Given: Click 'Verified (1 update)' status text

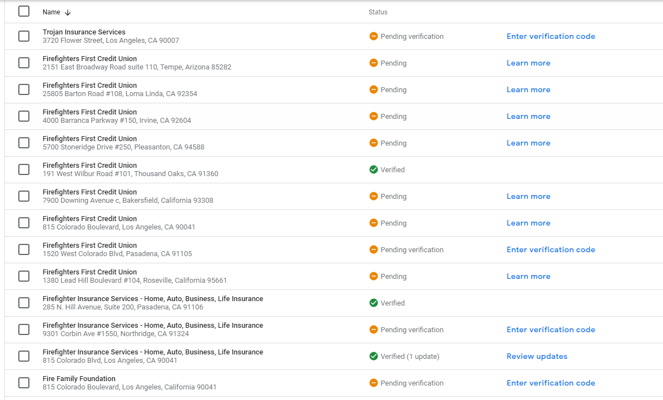Looking at the screenshot, I should tap(410, 357).
